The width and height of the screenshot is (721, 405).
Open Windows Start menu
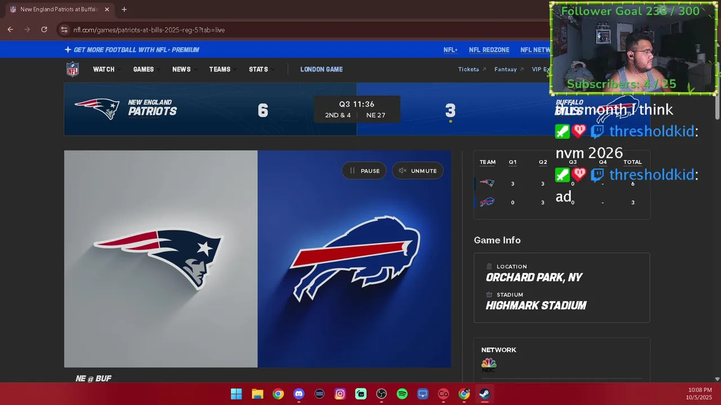point(237,394)
